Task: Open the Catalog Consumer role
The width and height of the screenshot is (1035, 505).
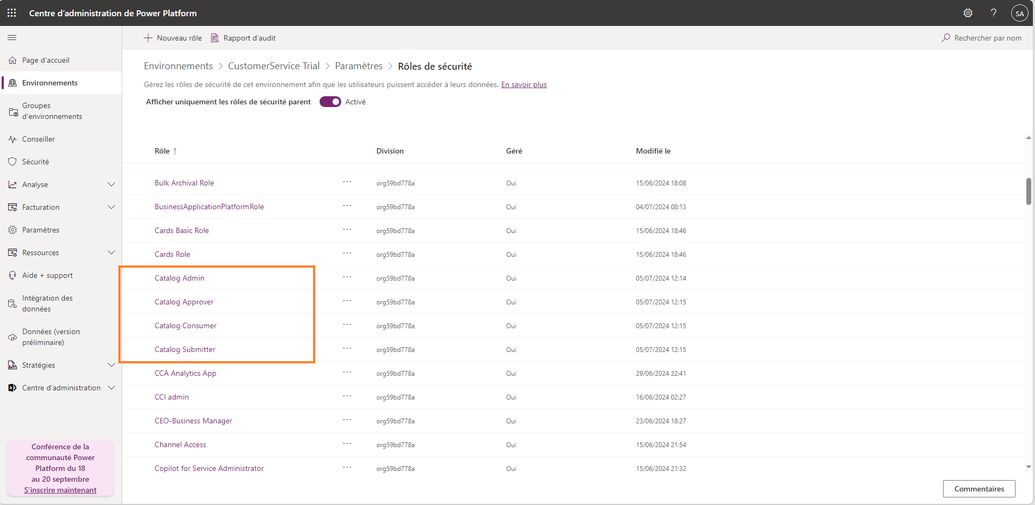Action: point(185,326)
